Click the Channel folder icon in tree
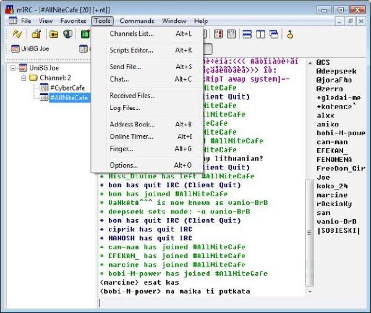Image resolution: width=371 pixels, height=313 pixels. pyautogui.click(x=33, y=78)
